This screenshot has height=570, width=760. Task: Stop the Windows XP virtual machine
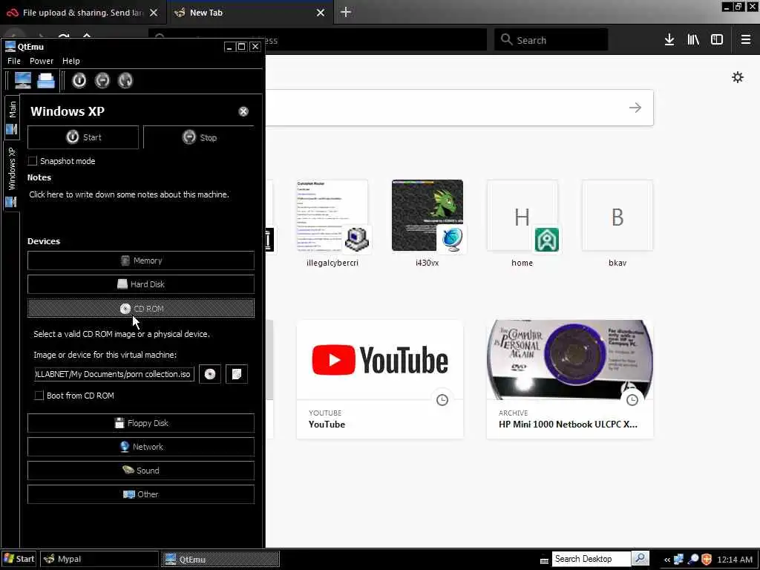[x=199, y=137]
